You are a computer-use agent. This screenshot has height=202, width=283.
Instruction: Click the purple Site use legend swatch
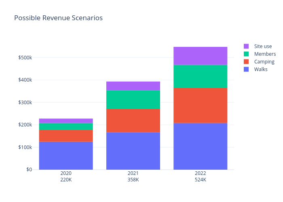tap(246, 46)
